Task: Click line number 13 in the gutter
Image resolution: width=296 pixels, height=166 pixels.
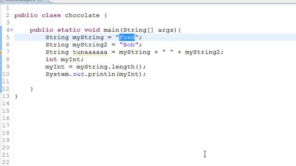Action: [x=6, y=96]
